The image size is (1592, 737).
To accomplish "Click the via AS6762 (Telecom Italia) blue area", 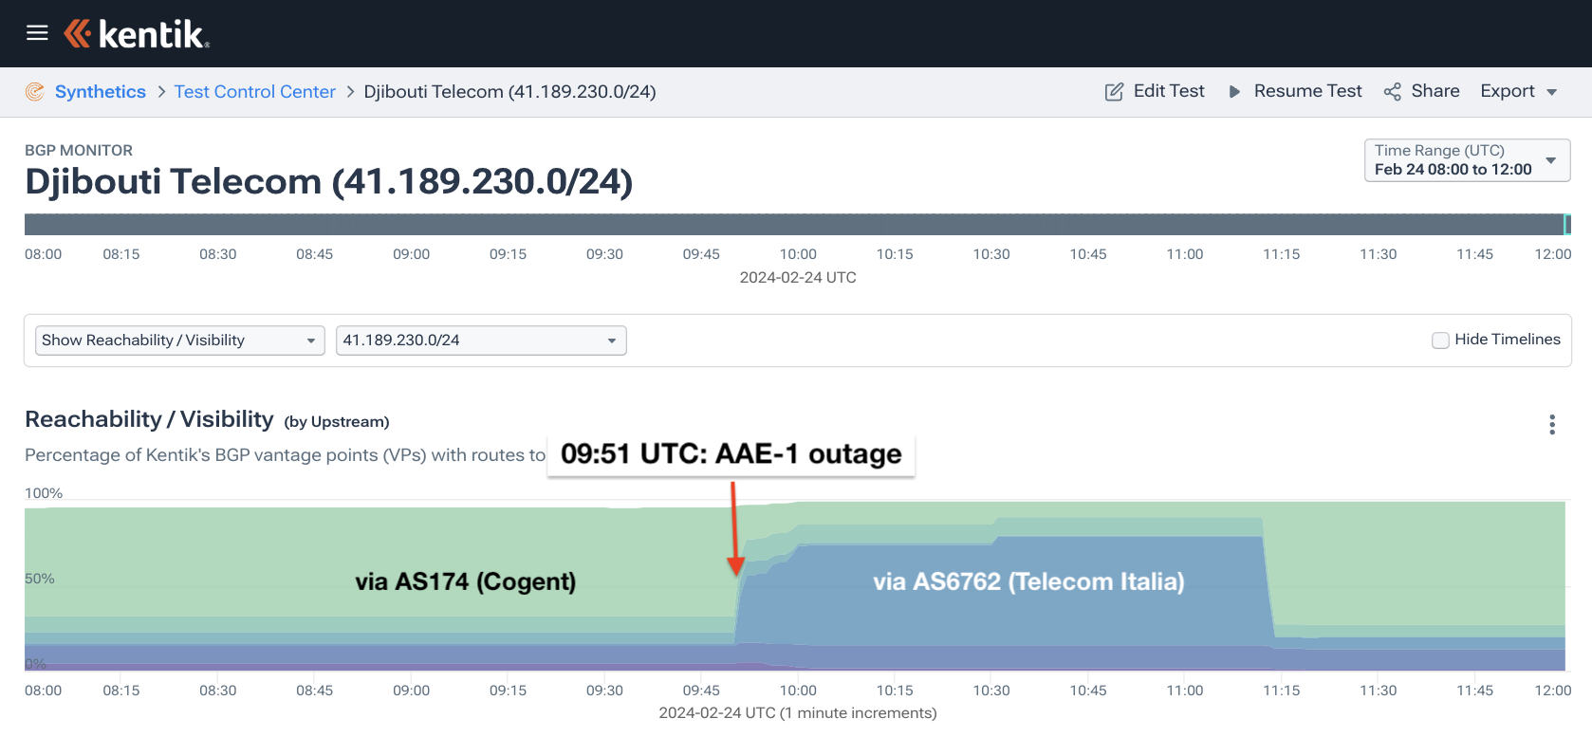I will pyautogui.click(x=1028, y=581).
